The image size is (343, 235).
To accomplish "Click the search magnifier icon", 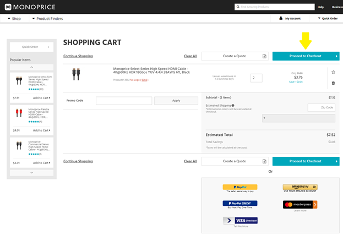I will click(x=238, y=7).
